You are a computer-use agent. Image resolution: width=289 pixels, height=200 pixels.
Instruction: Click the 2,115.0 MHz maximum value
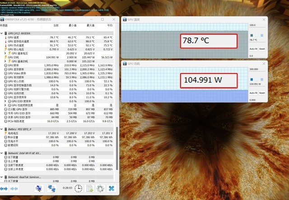tap(87, 65)
